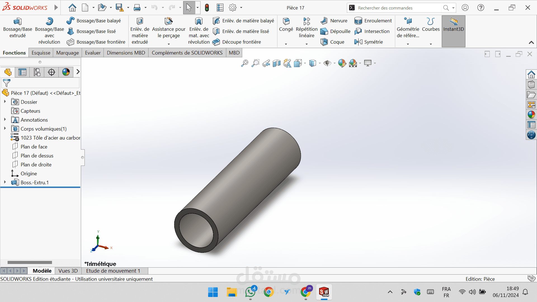Open WhatsApp from the Windows taskbar
This screenshot has width=537, height=302.
point(250,292)
